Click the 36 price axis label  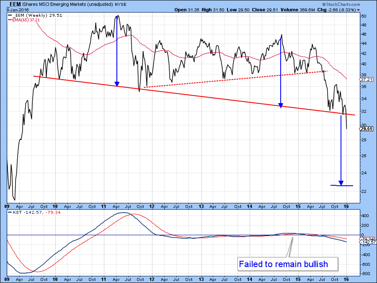pos(364,86)
